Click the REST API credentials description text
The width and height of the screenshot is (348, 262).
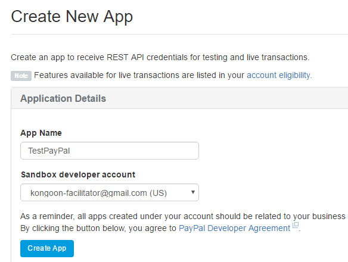160,57
